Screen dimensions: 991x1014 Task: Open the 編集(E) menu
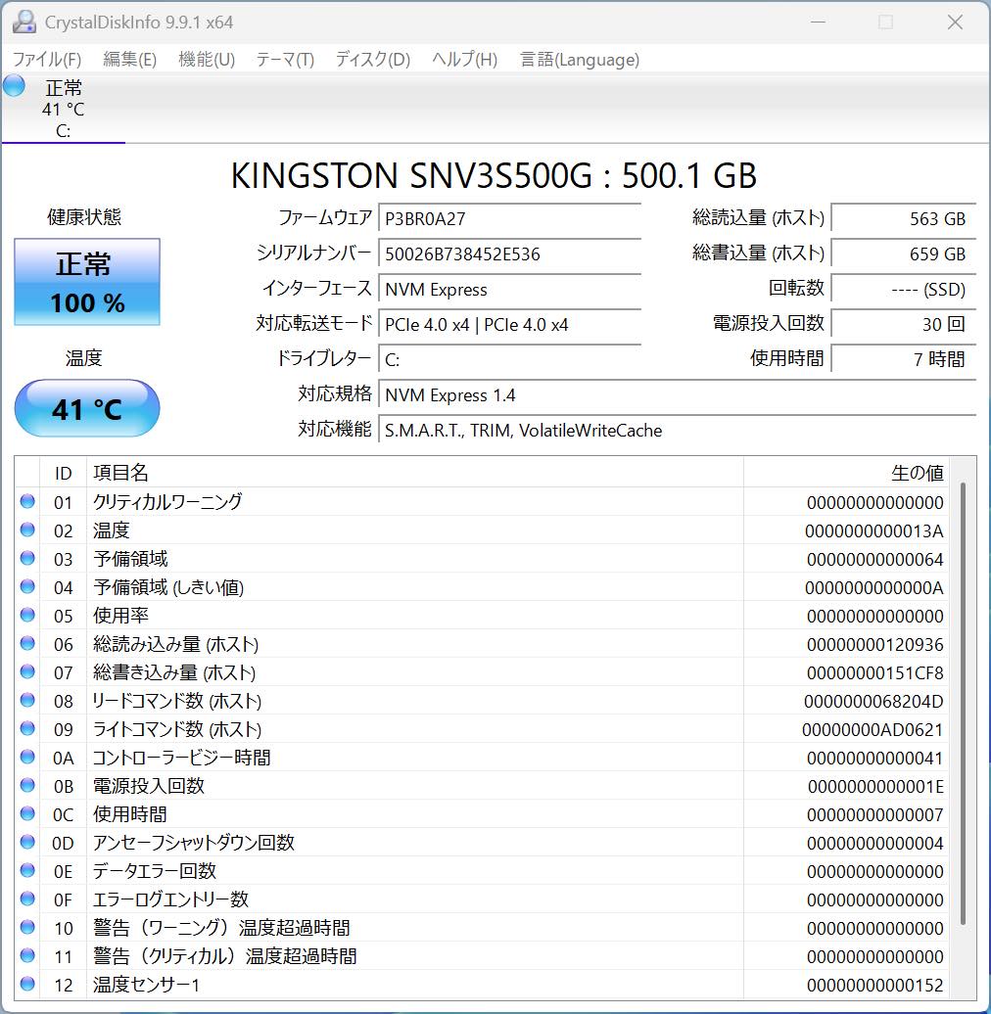pos(130,60)
